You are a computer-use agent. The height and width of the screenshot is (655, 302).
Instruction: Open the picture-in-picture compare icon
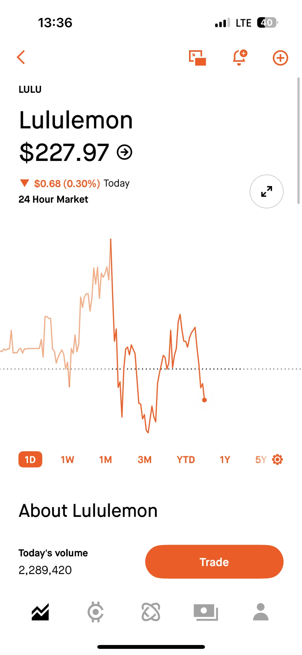197,58
